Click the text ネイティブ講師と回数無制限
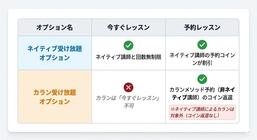Image resolution: width=257 pixels, height=140 pixels. [x=128, y=57]
